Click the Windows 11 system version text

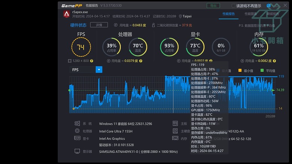tap(125, 124)
